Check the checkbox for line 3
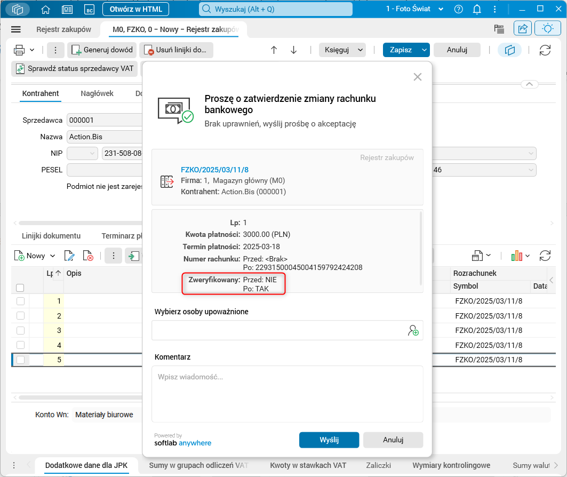The height and width of the screenshot is (477, 567). [x=21, y=330]
